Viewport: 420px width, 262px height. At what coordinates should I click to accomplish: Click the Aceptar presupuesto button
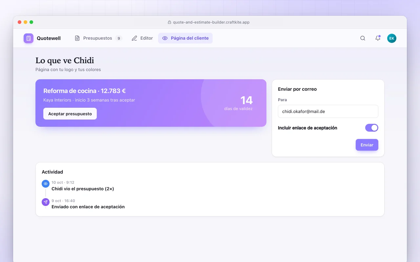(70, 114)
